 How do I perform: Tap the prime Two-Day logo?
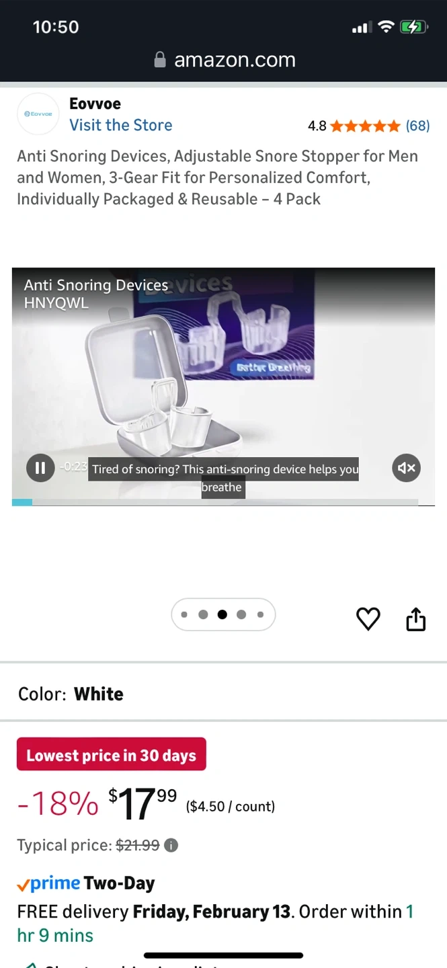[86, 883]
